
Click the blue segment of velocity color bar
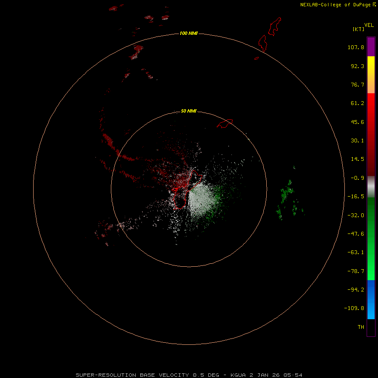tap(371, 299)
